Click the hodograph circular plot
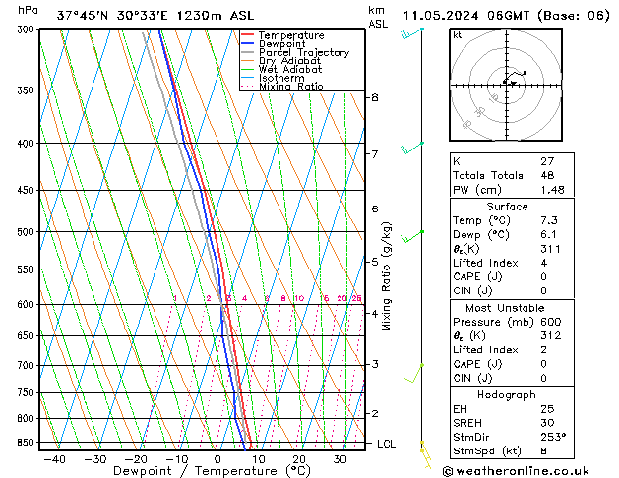The height and width of the screenshot is (478, 619). [506, 85]
